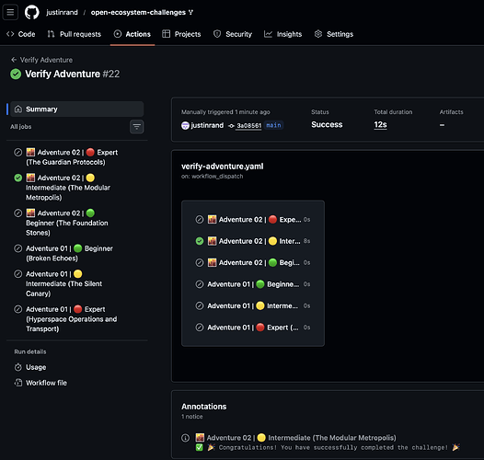This screenshot has width=484, height=460.
Task: Click Adventure 02 Inter... job in graph
Action: (253, 241)
